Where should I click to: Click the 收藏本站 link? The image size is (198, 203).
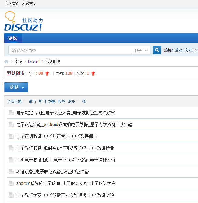29,4
